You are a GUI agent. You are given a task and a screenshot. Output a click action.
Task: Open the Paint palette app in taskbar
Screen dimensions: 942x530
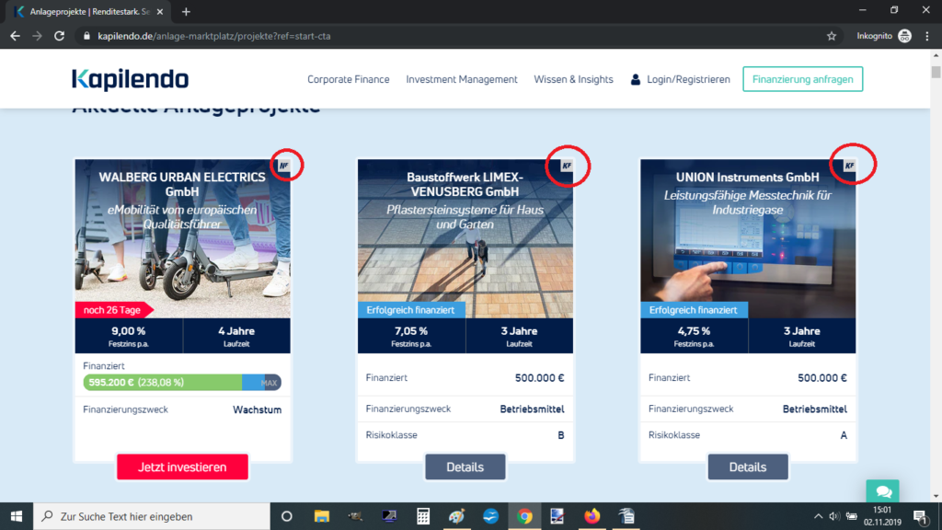tap(456, 516)
